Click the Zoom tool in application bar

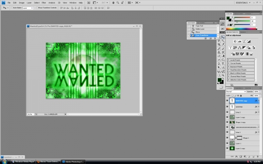(118, 3)
